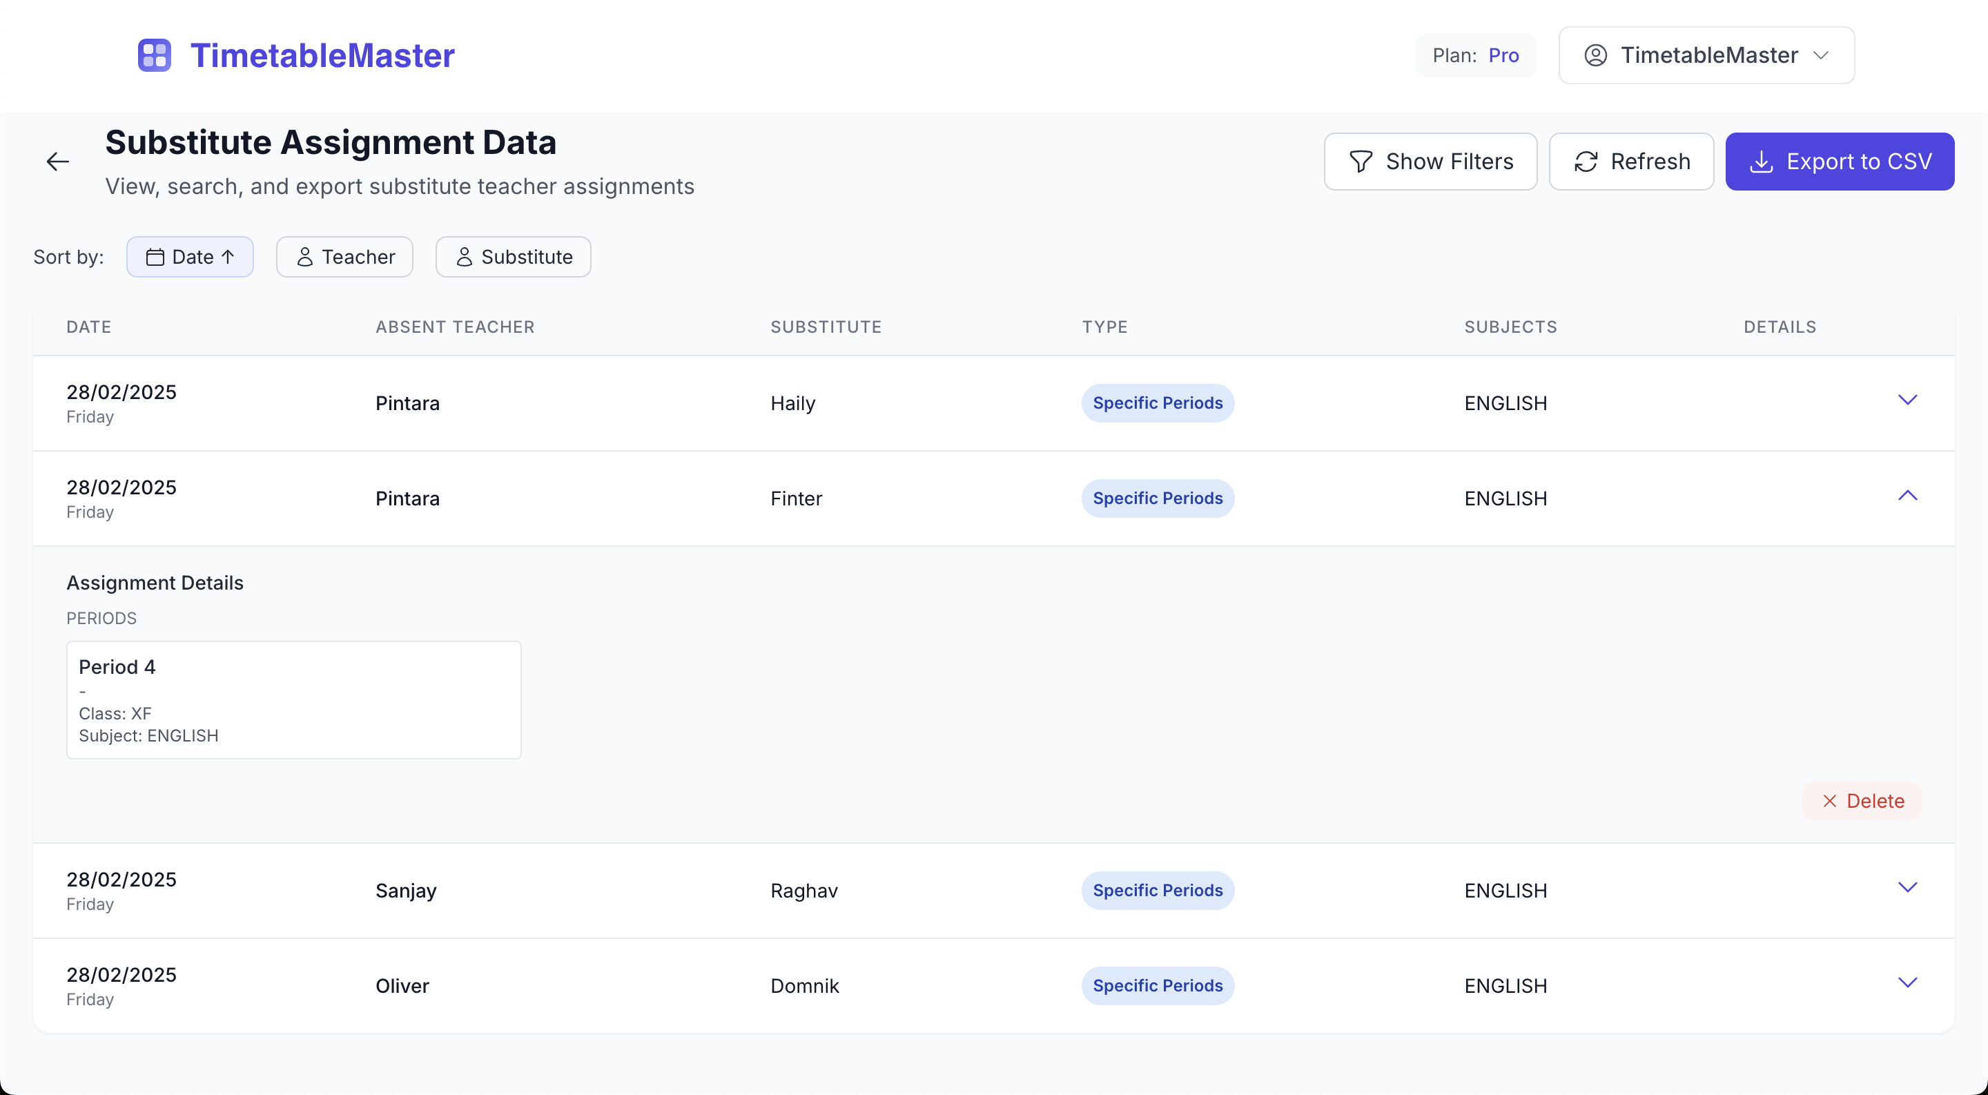Click the TimetableMaster logo icon
The width and height of the screenshot is (1988, 1095).
[155, 55]
